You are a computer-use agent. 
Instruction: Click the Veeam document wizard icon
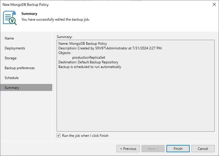pos(10,18)
